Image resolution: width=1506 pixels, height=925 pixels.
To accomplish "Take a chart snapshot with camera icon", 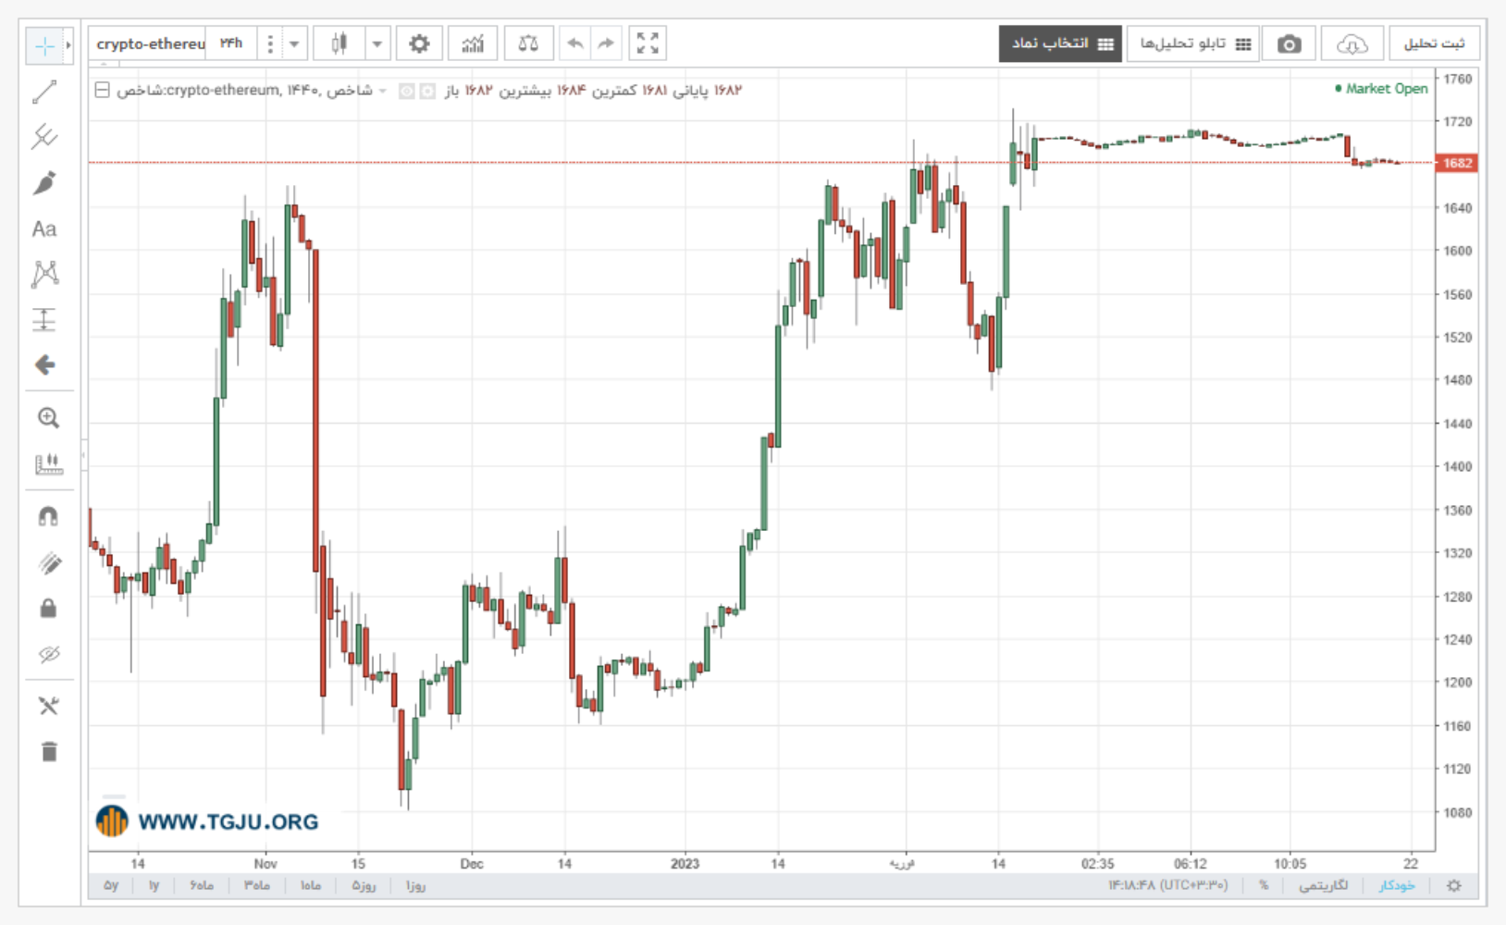I will pyautogui.click(x=1289, y=43).
